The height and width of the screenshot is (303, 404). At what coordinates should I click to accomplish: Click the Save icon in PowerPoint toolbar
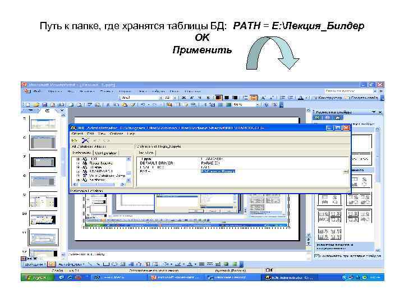(x=44, y=105)
